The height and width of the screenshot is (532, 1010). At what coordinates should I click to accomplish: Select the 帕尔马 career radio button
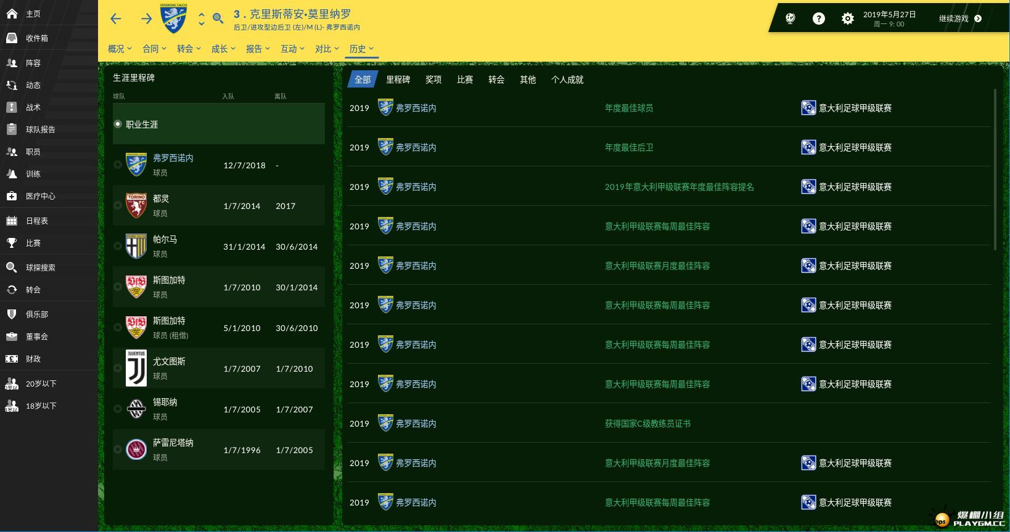[x=118, y=246]
